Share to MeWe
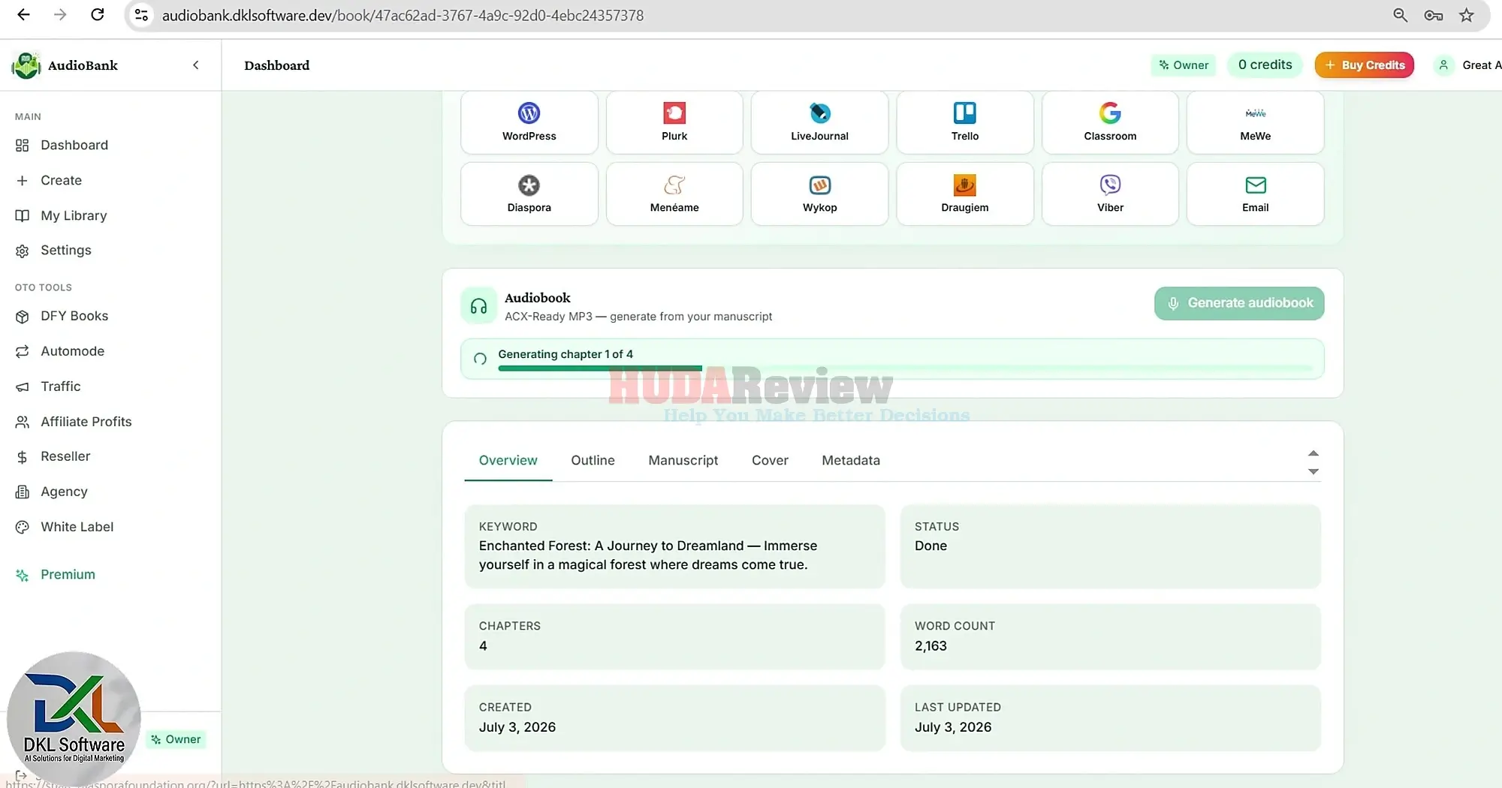1502x788 pixels. tap(1255, 122)
